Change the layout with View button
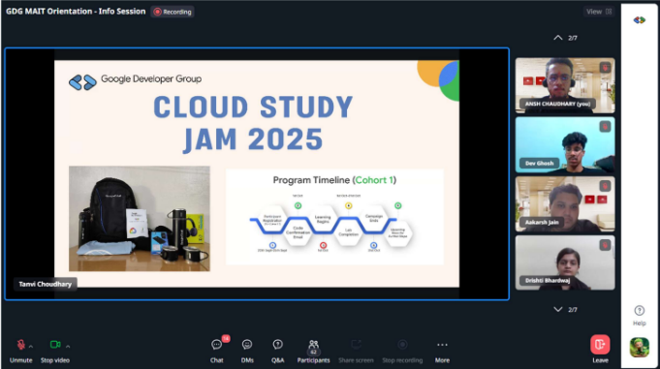The image size is (660, 369). coord(599,12)
